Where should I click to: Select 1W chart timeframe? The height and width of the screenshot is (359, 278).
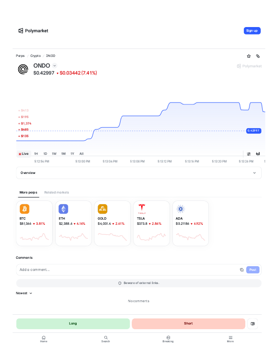tap(54, 154)
